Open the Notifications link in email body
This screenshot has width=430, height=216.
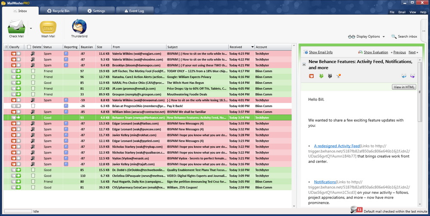point(325,182)
